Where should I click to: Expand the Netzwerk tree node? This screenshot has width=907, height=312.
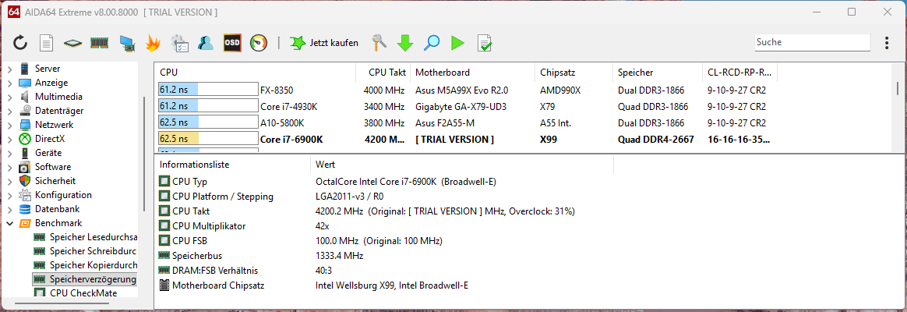click(x=10, y=125)
